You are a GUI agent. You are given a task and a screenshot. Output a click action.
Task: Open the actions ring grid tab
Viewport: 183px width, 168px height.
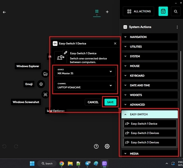[x=97, y=11]
